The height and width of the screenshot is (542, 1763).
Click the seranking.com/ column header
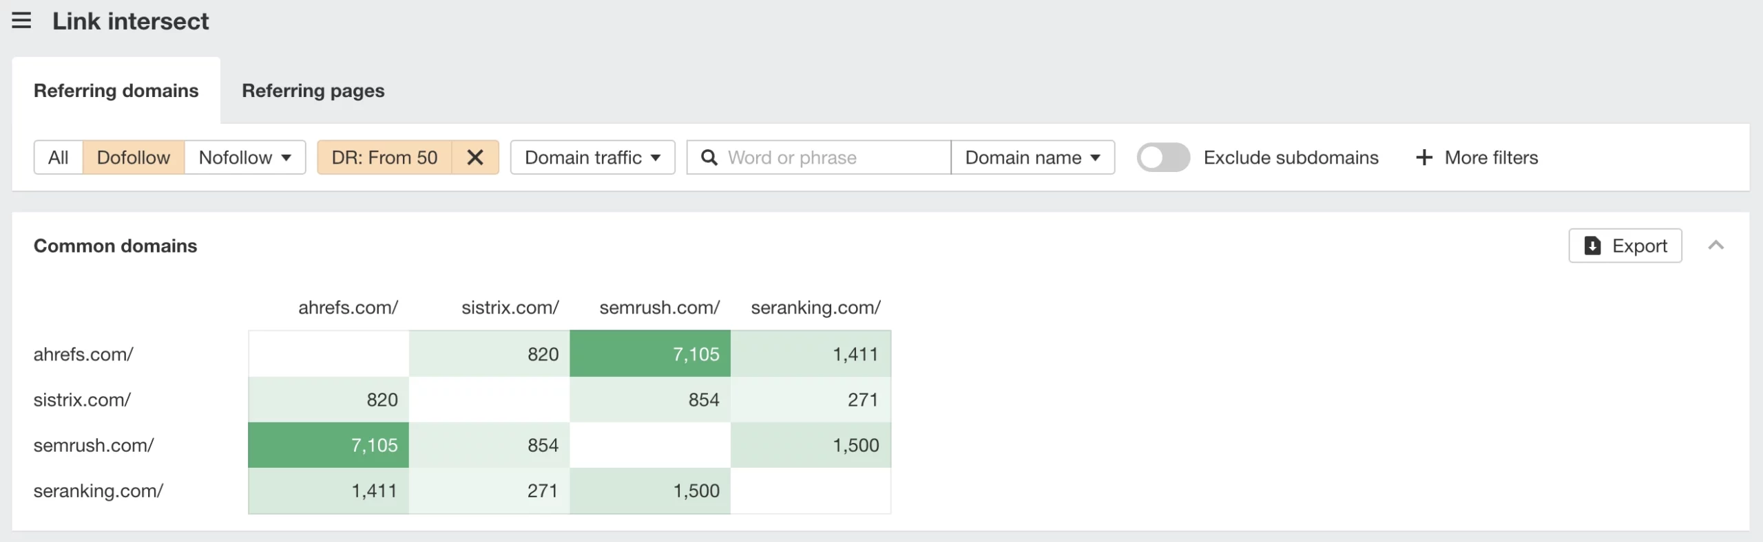click(x=816, y=307)
